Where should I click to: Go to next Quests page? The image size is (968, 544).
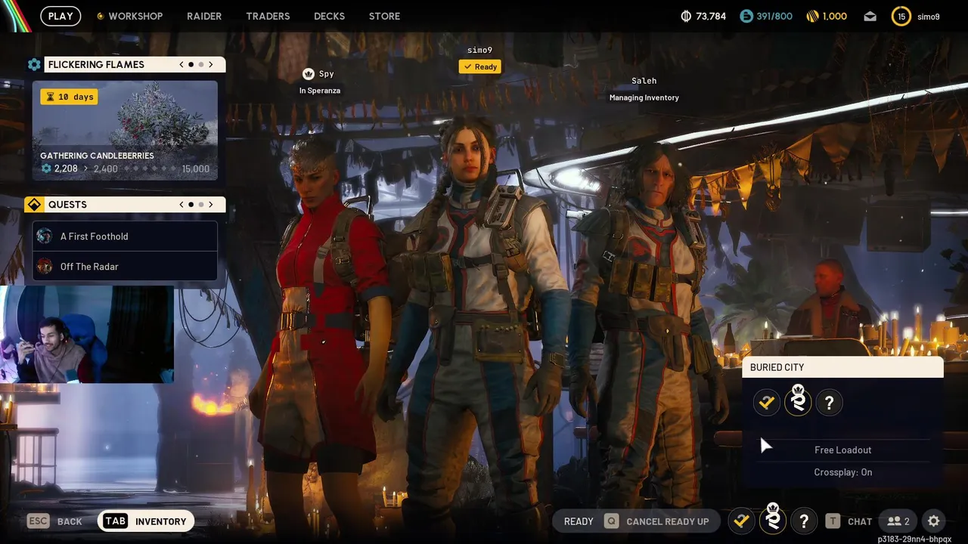tap(211, 205)
